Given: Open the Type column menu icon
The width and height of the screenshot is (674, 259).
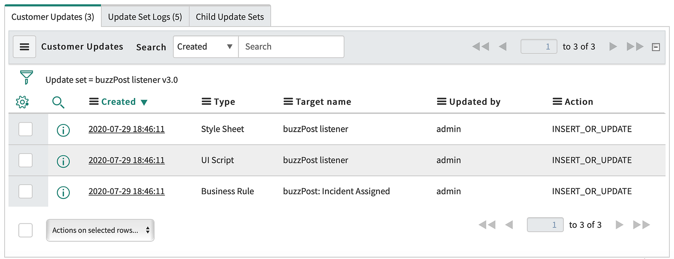Looking at the screenshot, I should click(206, 102).
